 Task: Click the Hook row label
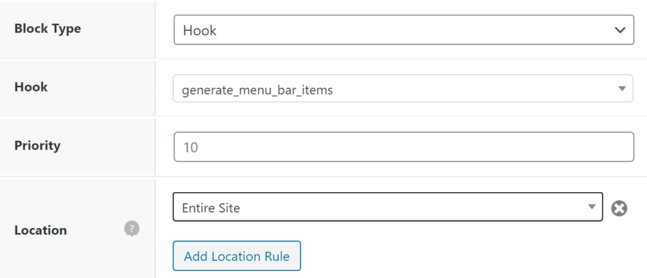click(31, 87)
